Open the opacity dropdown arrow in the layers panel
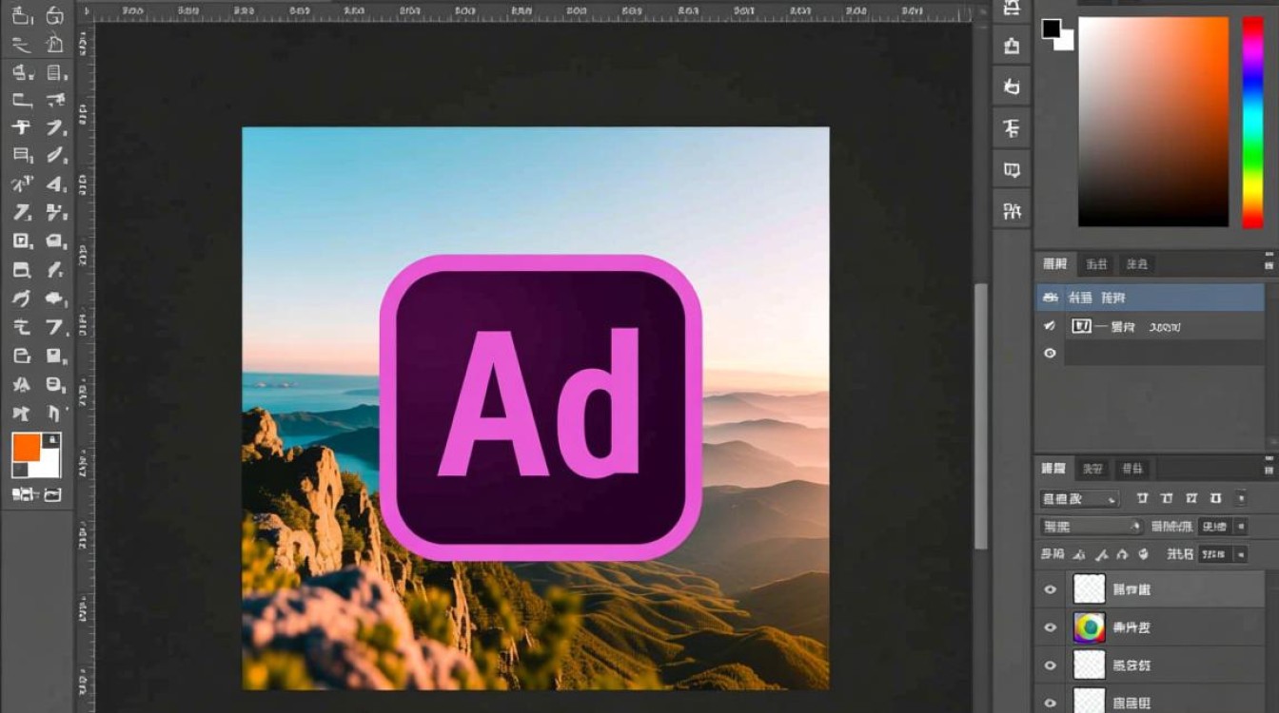1279x713 pixels. (x=1240, y=526)
